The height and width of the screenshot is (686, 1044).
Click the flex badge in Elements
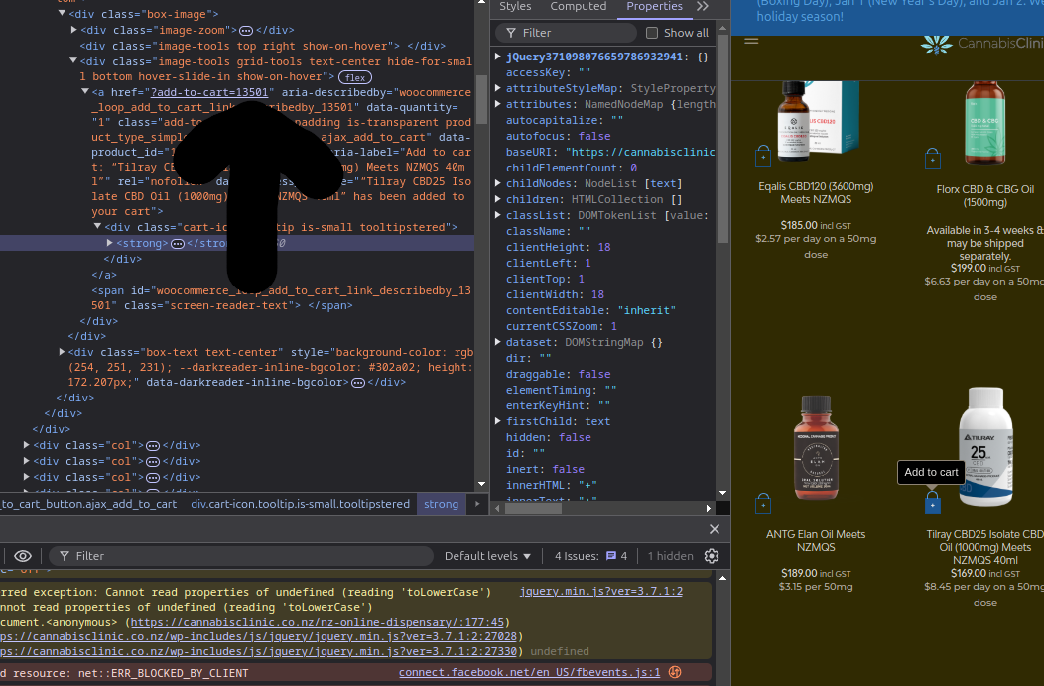tap(355, 77)
